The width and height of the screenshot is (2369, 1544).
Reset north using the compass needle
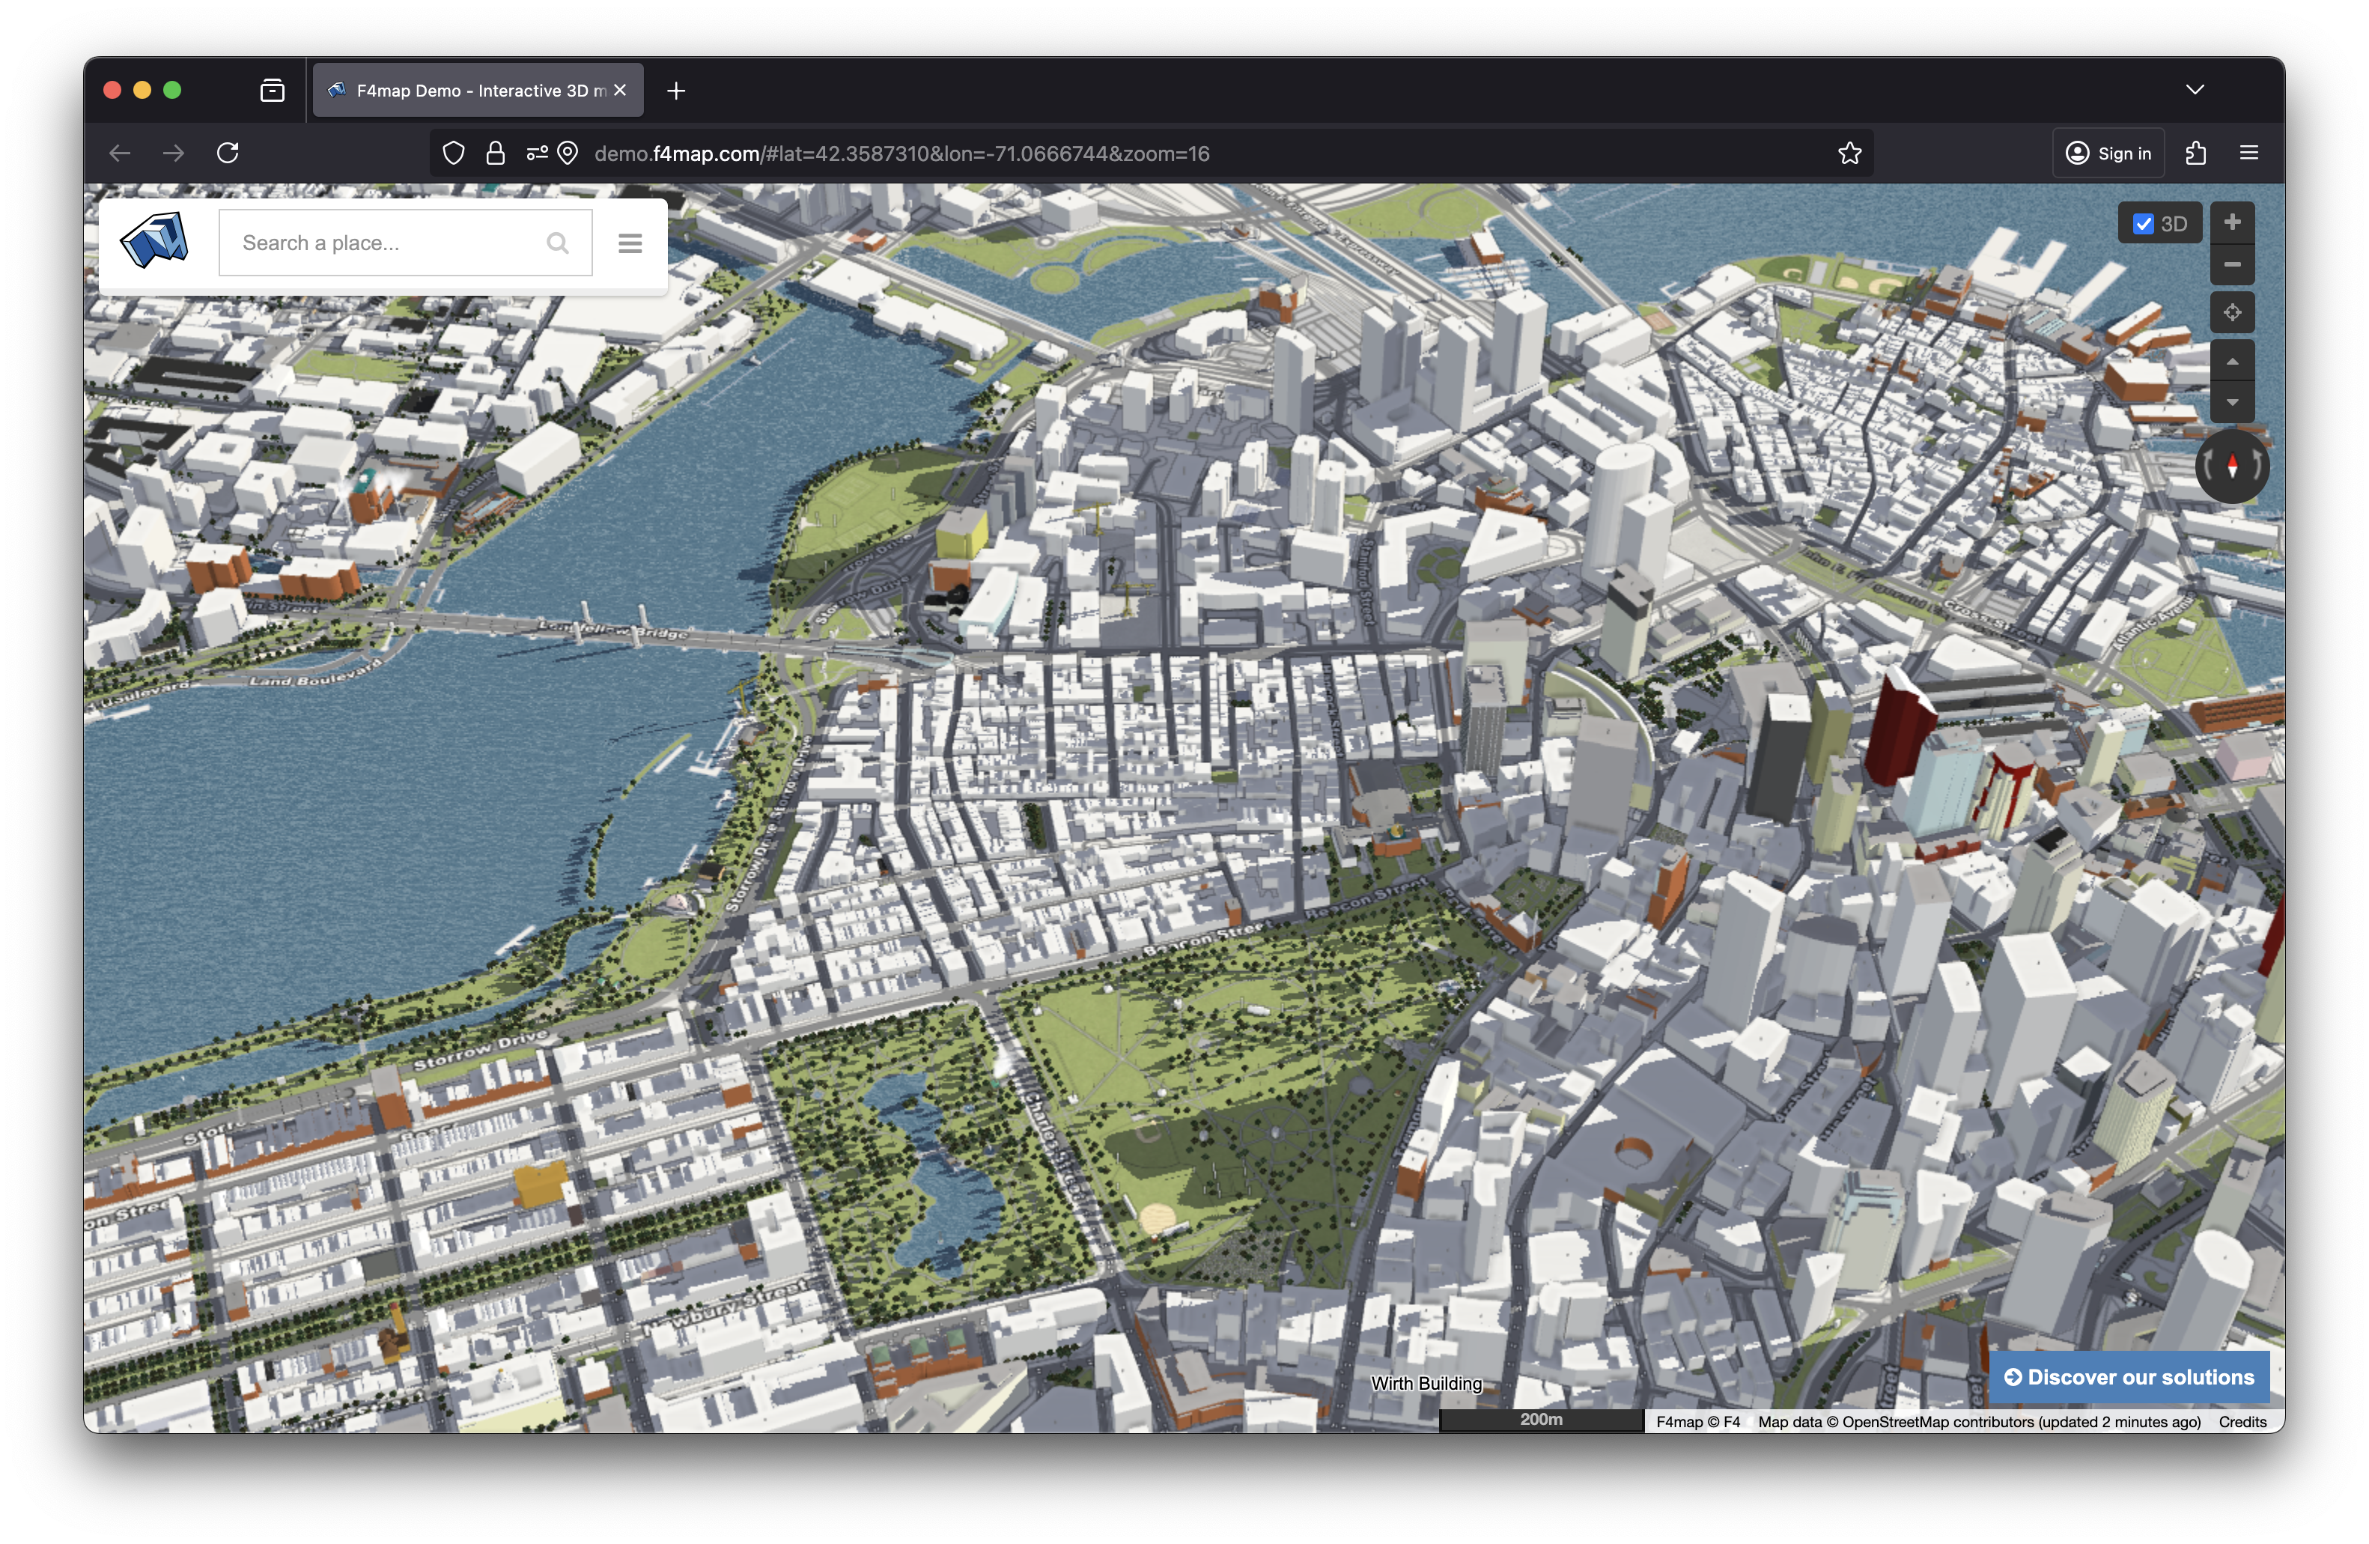pos(2233,466)
